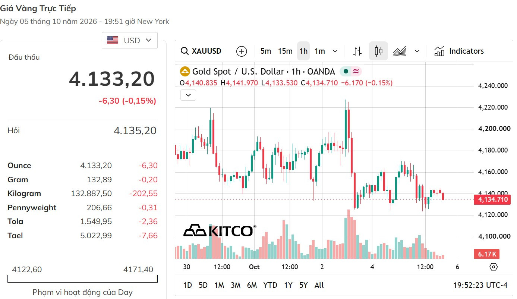Show All date range

click(319, 285)
